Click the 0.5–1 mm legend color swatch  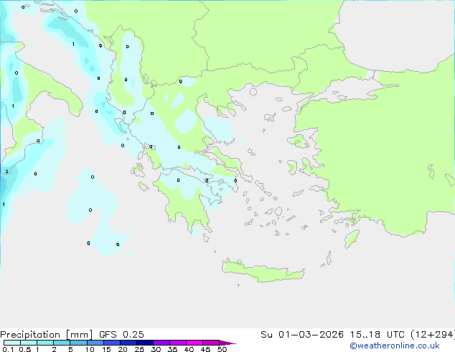point(29,343)
